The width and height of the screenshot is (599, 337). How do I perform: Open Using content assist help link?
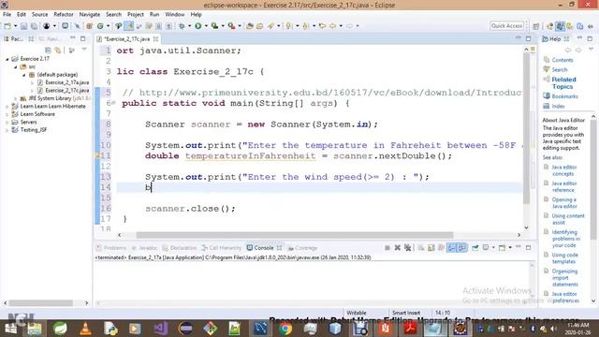[568, 219]
